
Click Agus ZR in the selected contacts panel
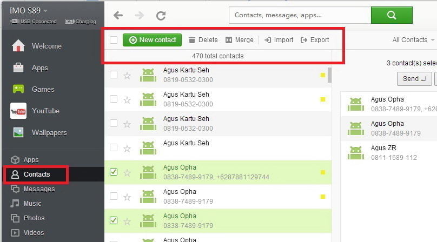[389, 153]
